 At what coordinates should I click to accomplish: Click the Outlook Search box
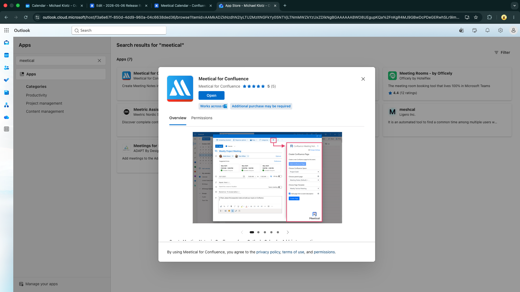pyautogui.click(x=119, y=30)
